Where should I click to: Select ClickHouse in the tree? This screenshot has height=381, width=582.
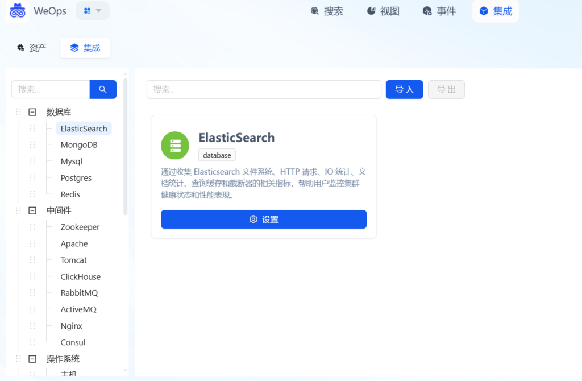click(81, 277)
